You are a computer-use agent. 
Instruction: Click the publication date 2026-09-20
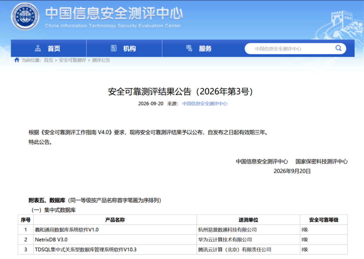151,104
